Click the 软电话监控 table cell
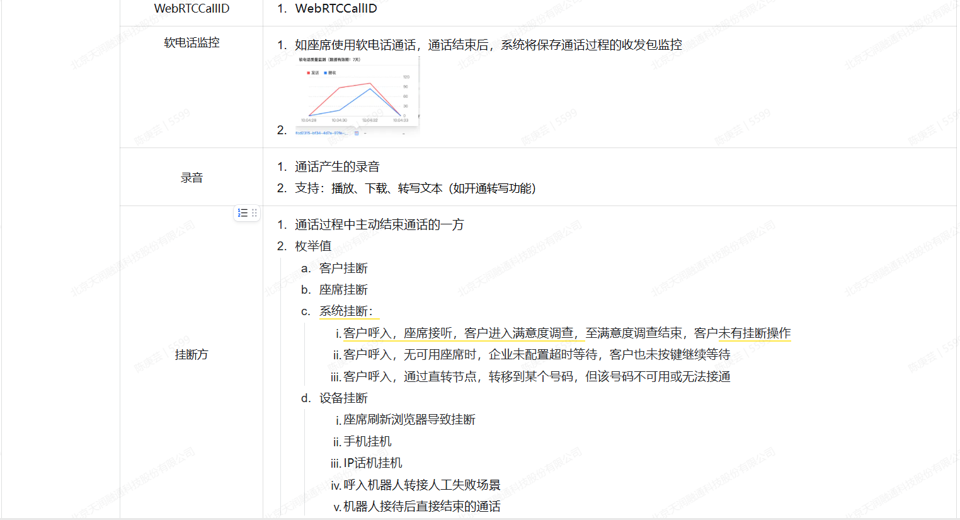Image resolution: width=960 pixels, height=520 pixels. 191,43
